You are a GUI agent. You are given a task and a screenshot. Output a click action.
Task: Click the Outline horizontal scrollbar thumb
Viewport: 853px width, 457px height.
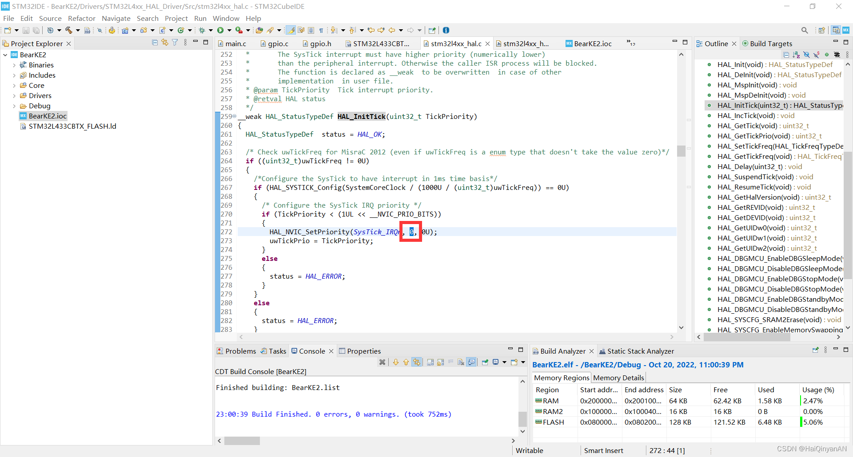(x=747, y=337)
